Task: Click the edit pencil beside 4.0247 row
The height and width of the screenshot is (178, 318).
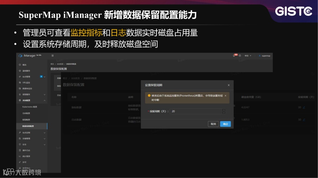Action: tap(304, 107)
